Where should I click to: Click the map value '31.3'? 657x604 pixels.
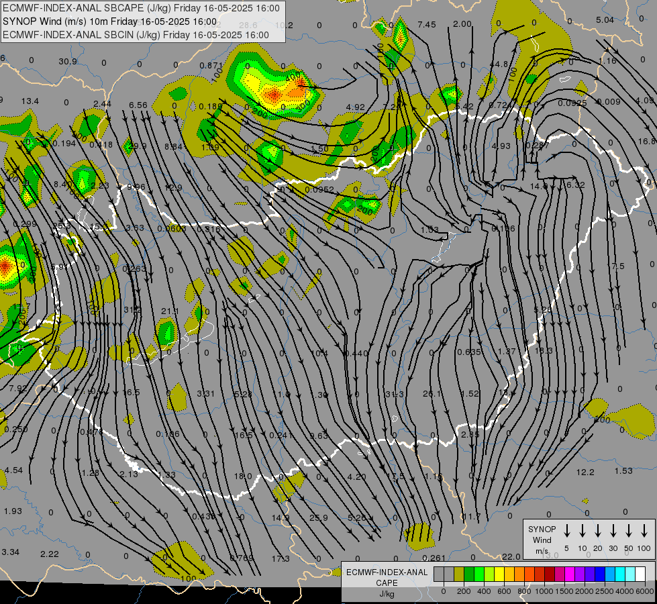click(395, 395)
